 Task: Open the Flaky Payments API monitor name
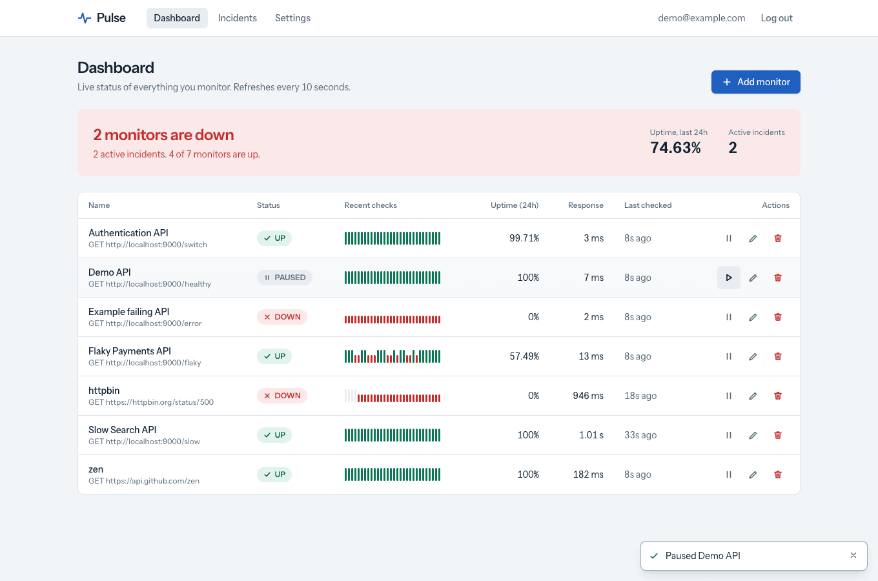click(x=130, y=351)
